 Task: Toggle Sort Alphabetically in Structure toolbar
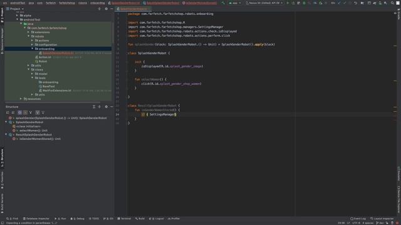pos(13,112)
